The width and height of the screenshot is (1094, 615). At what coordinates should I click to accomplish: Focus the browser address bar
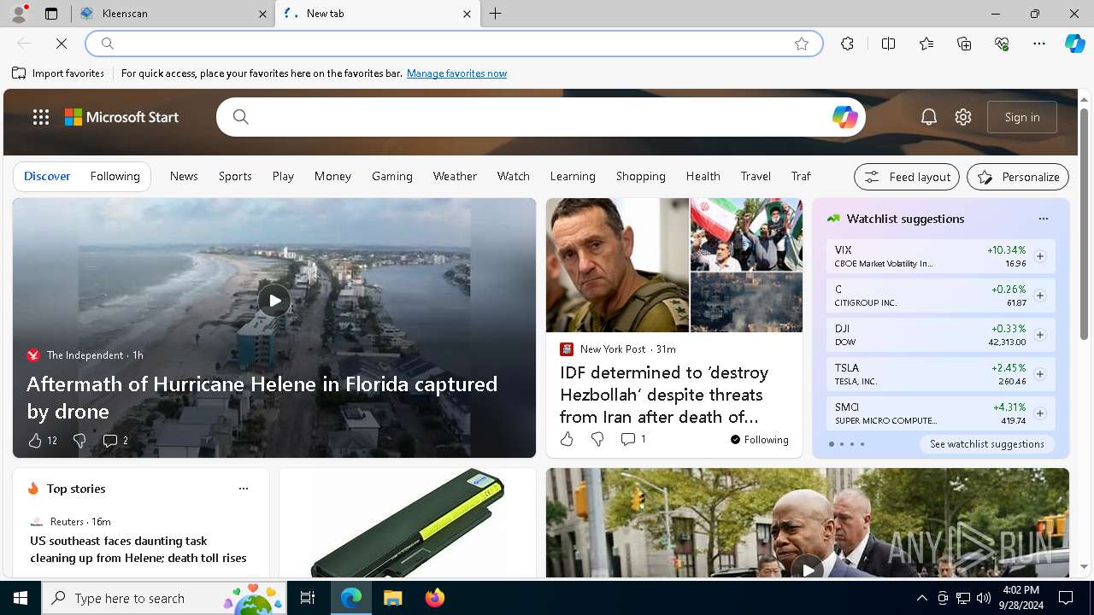[453, 44]
